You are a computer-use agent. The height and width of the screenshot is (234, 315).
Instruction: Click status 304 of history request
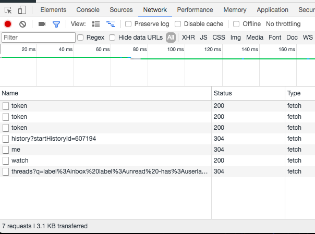(219, 139)
